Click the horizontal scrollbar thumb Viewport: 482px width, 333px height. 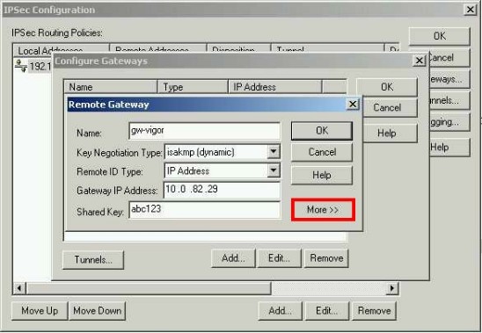click(149, 288)
